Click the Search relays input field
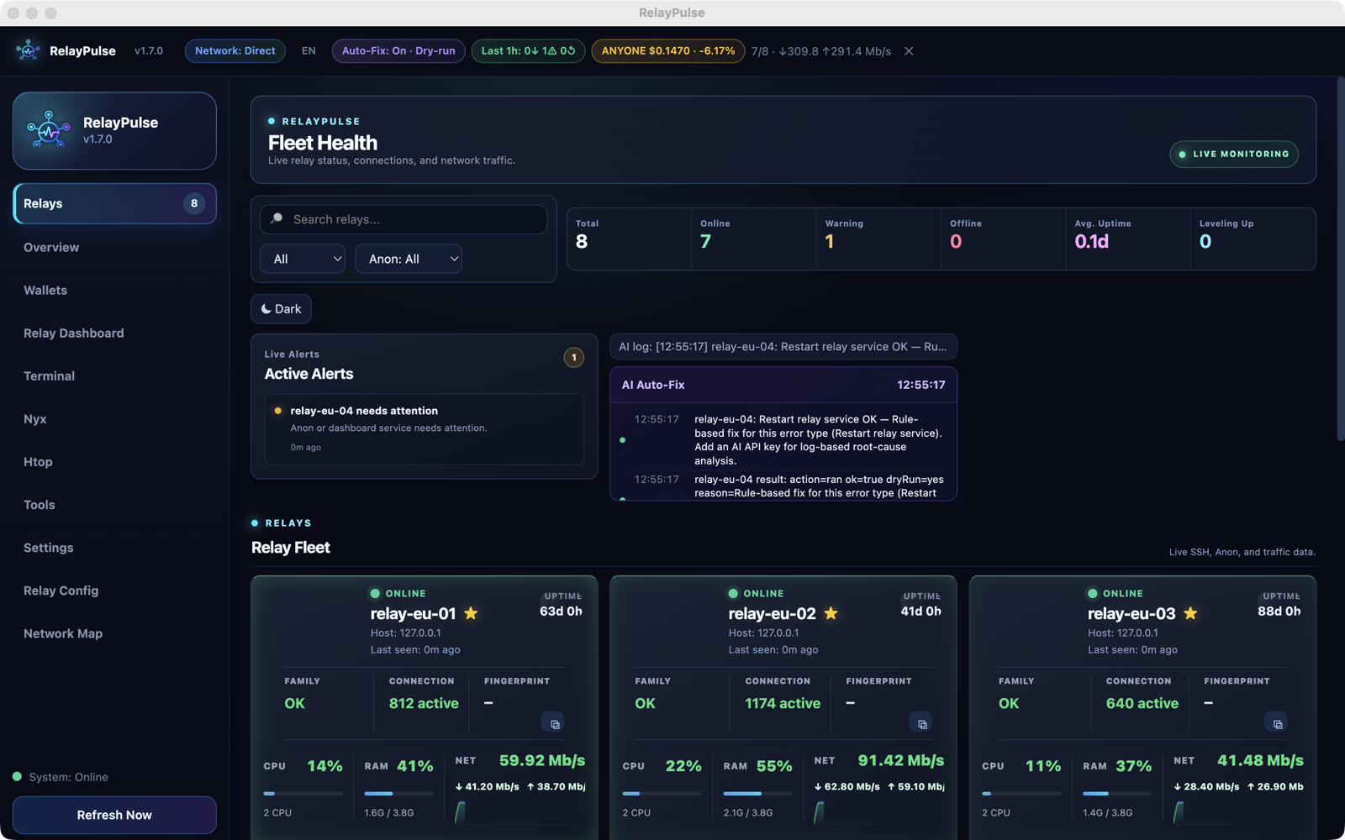1345x840 pixels. coord(403,219)
